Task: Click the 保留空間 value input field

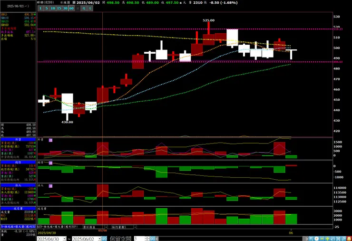Action: 139,239
